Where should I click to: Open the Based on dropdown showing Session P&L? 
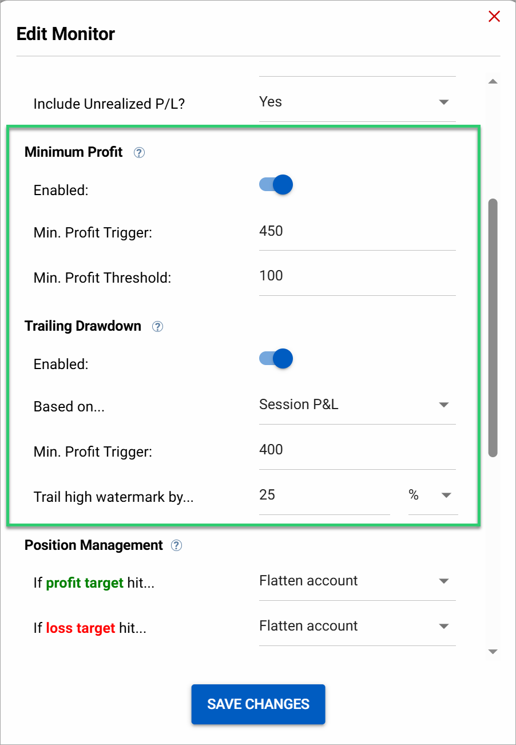(444, 405)
